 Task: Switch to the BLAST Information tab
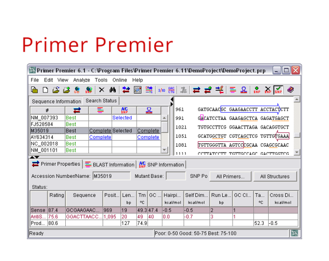110,165
